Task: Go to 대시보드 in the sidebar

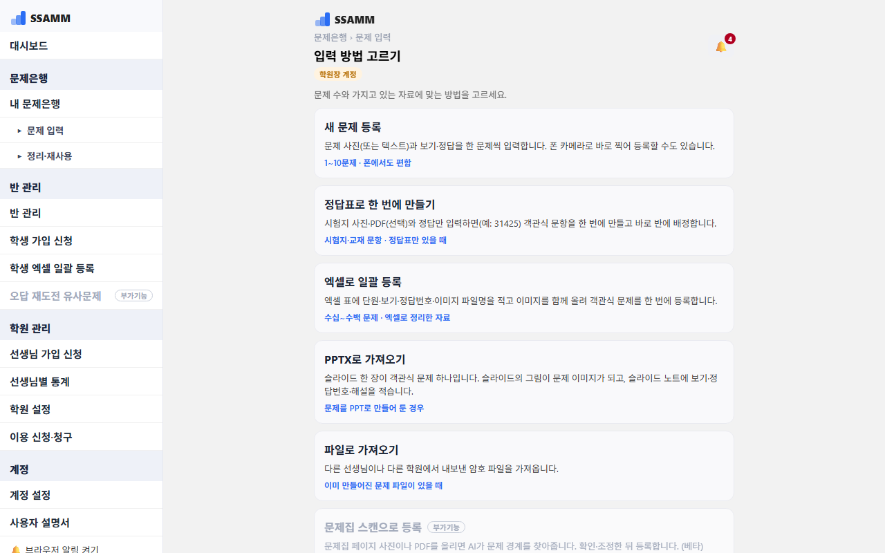Action: click(81, 46)
